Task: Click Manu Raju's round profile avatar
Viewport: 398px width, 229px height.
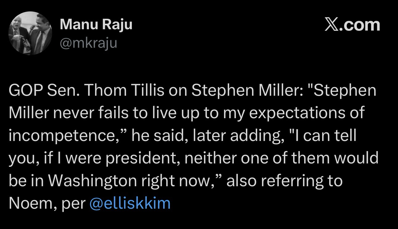Action: (x=30, y=33)
